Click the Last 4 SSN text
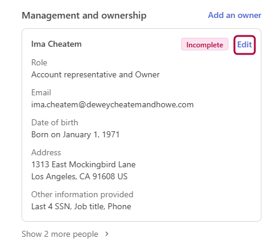Image resolution: width=277 pixels, height=250 pixels. (51, 207)
